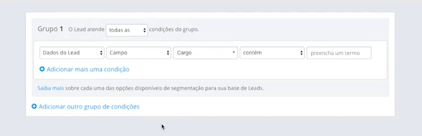Screen dimensions: 422x136
Task: Click the arrows icon on Dados do Lead selector
Action: 101,53
